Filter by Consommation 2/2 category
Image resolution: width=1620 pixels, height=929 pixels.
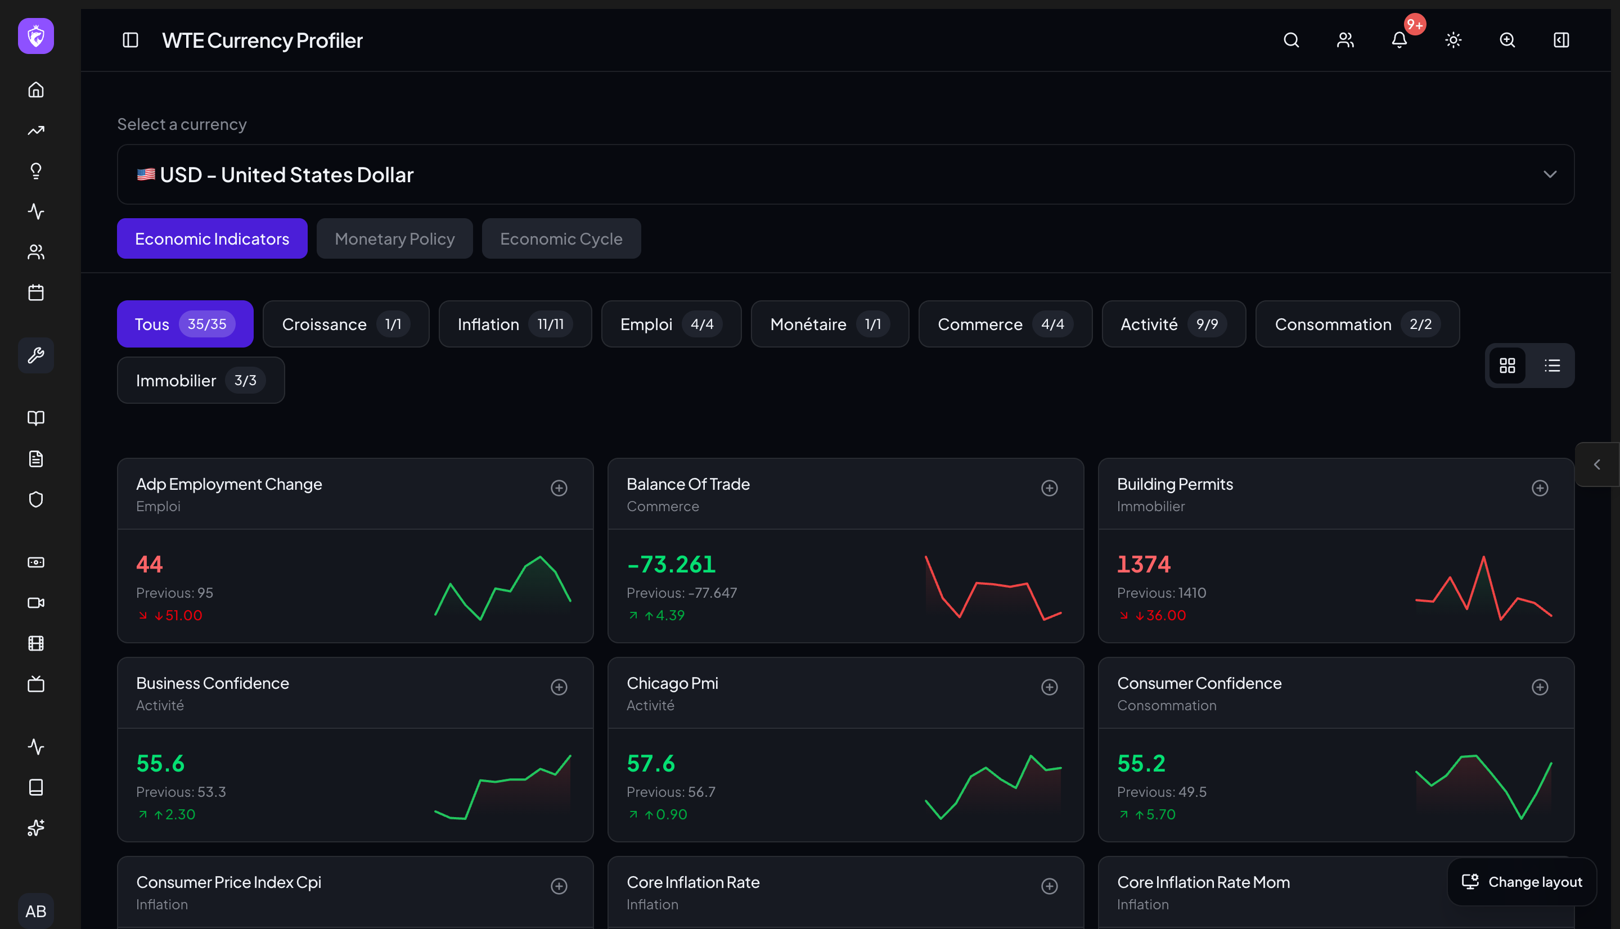coord(1357,324)
